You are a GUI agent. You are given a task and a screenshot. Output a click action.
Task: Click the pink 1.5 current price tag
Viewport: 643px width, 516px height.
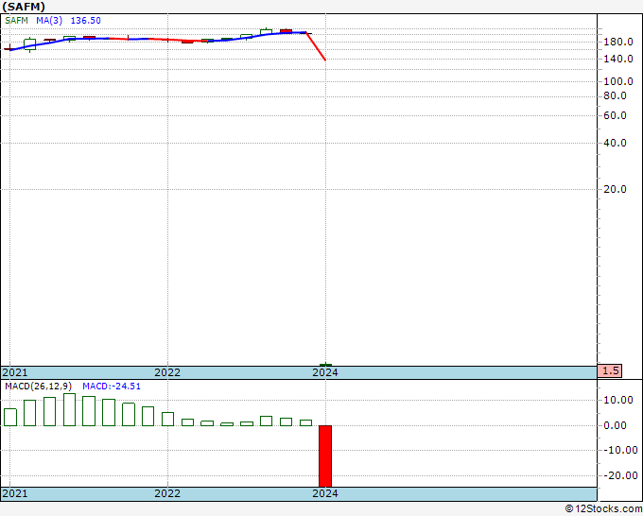click(610, 370)
